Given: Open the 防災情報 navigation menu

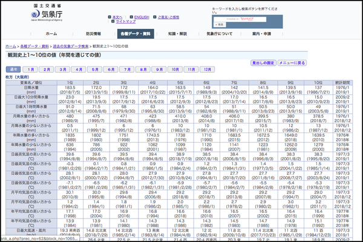Looking at the screenshot, I should (93, 34).
